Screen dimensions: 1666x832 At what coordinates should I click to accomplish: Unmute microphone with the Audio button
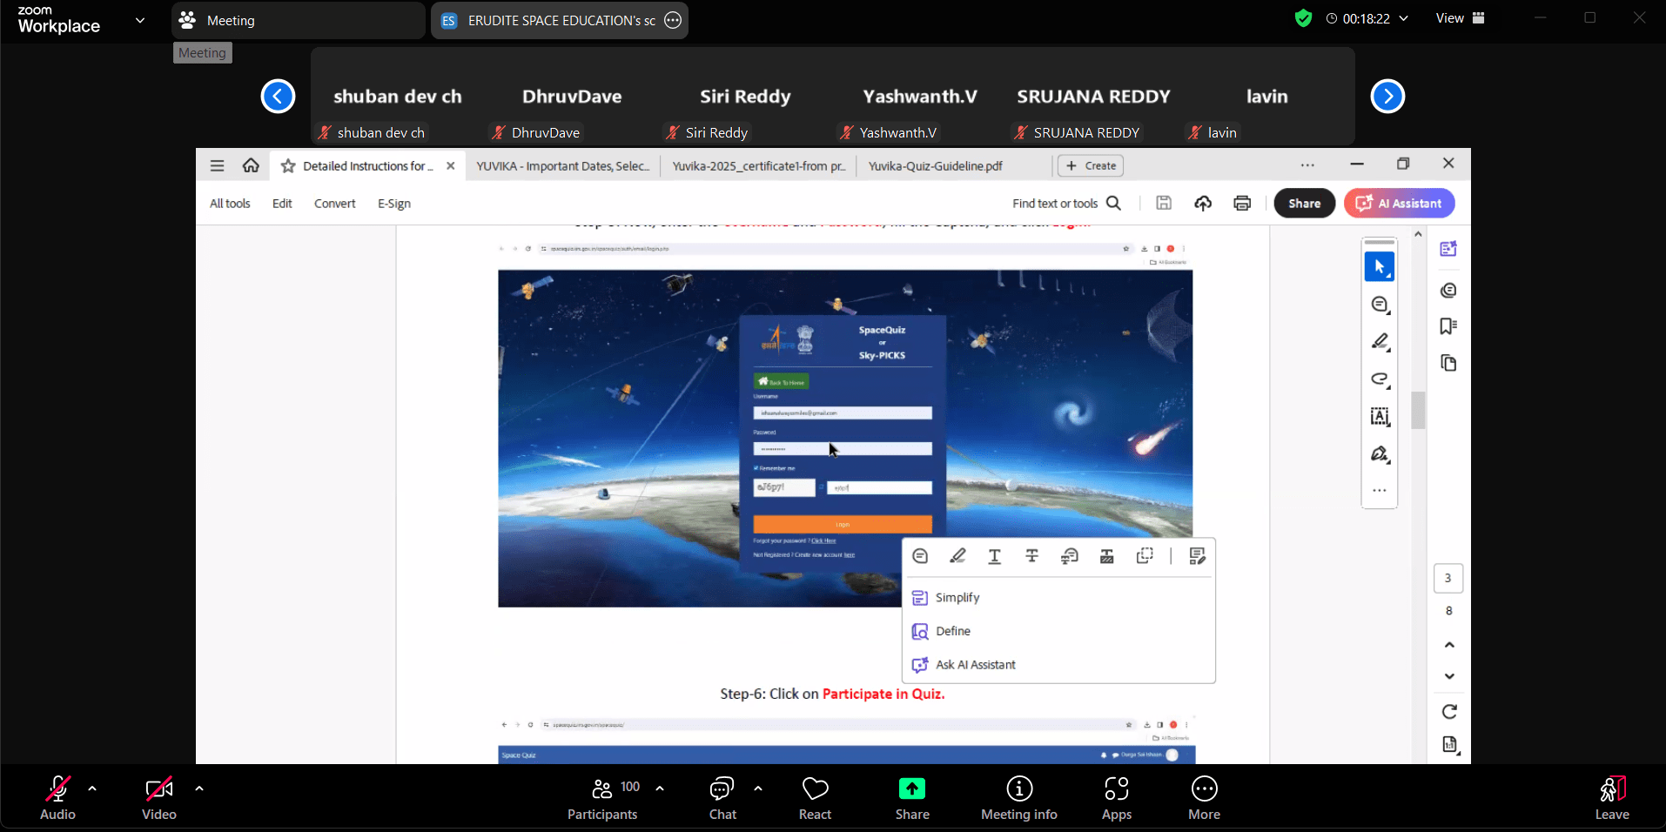coord(57,798)
